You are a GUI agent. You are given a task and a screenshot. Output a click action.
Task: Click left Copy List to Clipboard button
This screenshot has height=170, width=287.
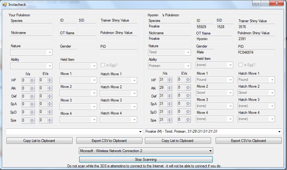[x=39, y=141]
